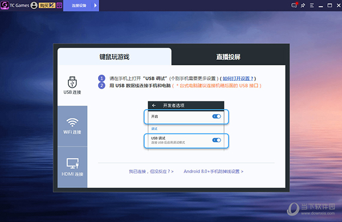The height and width of the screenshot is (222, 342).
Task: Click the orange 台式电脑建议 USB 接口 note
Action: [217, 85]
